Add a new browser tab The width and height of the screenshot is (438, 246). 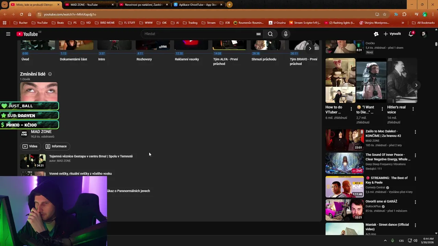pyautogui.click(x=229, y=4)
